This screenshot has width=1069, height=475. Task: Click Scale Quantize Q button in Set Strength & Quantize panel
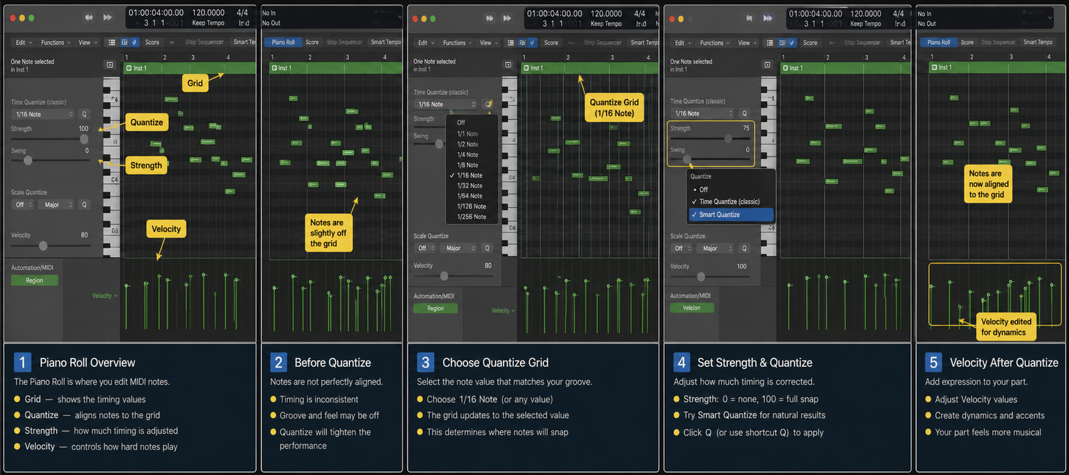744,249
